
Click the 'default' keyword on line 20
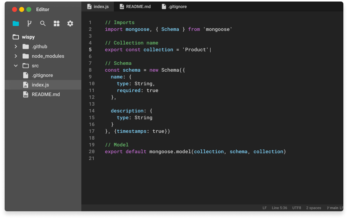136,152
